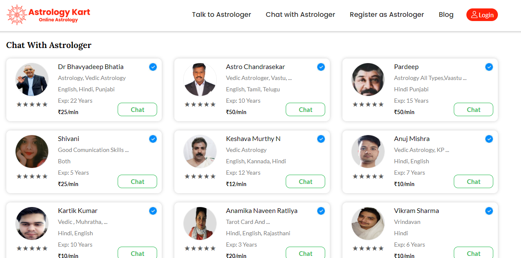The height and width of the screenshot is (258, 521).
Task: Click Anuj Mishra's verified badge
Action: 489,139
